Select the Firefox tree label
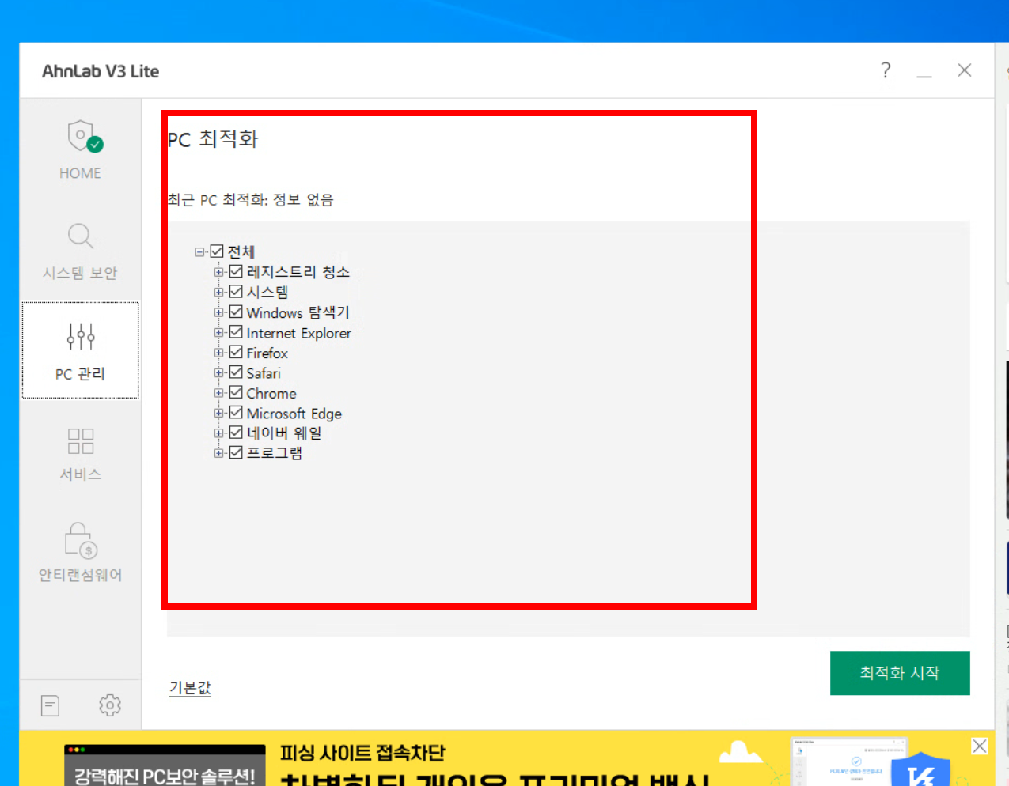This screenshot has width=1009, height=786. pyautogui.click(x=267, y=353)
